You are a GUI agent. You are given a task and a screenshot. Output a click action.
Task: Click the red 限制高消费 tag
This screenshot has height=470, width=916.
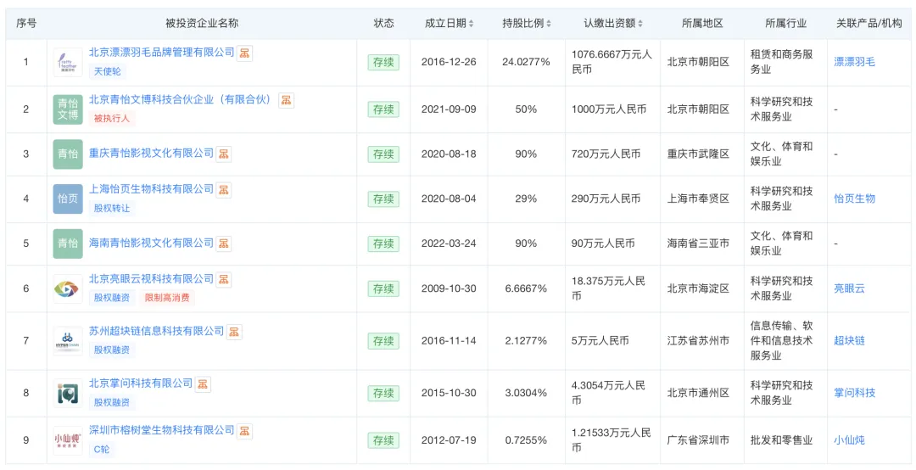(x=167, y=298)
